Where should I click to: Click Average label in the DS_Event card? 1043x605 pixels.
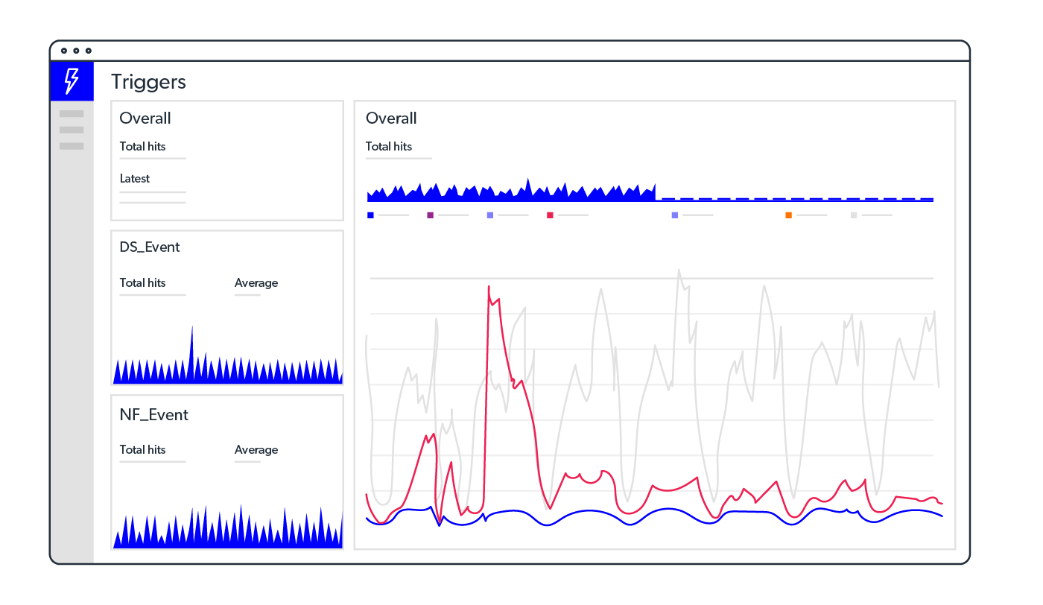pyautogui.click(x=256, y=283)
